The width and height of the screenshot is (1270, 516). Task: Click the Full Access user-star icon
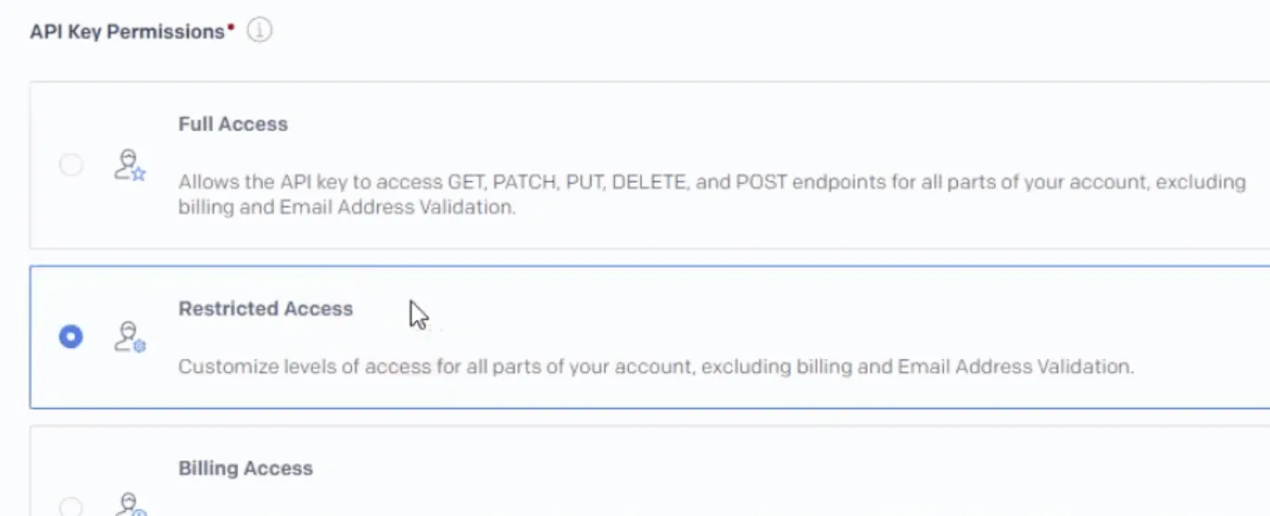tap(129, 165)
